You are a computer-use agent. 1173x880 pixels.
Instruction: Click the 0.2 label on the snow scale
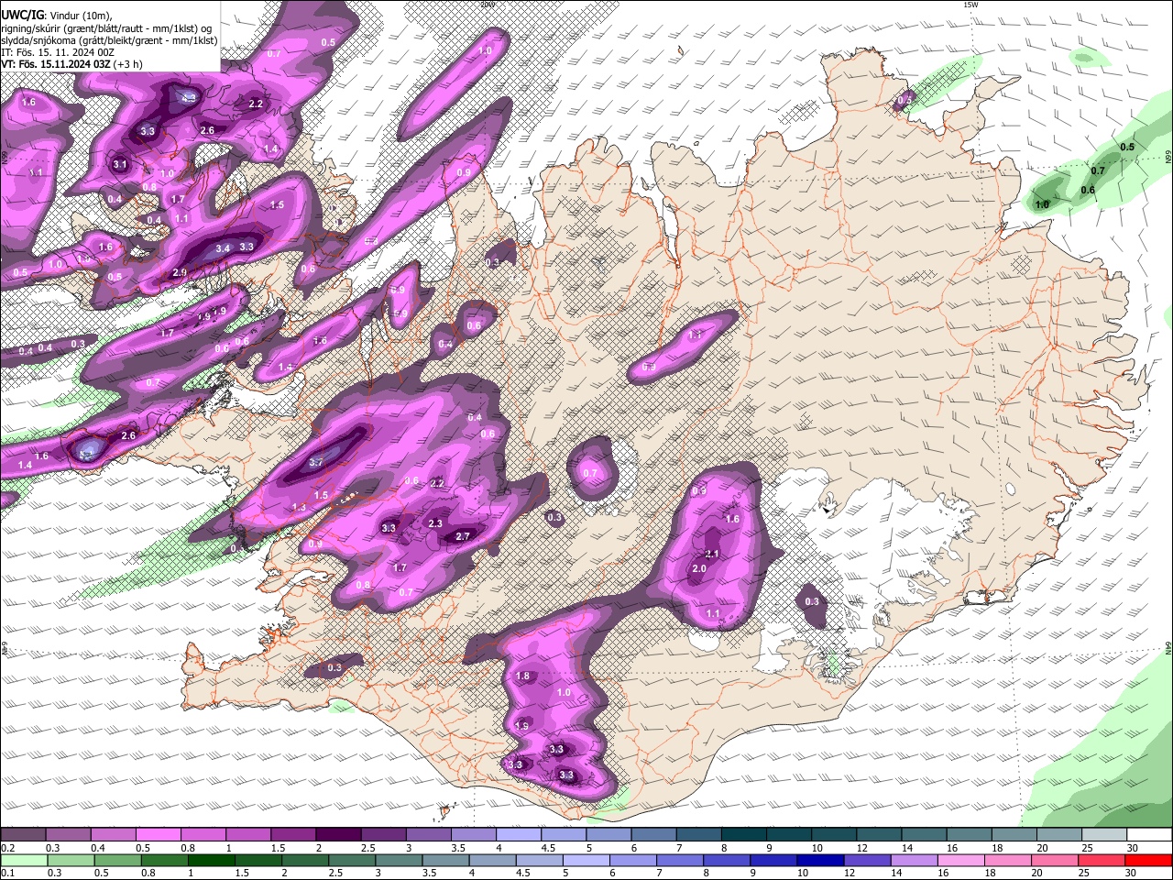(x=6, y=848)
